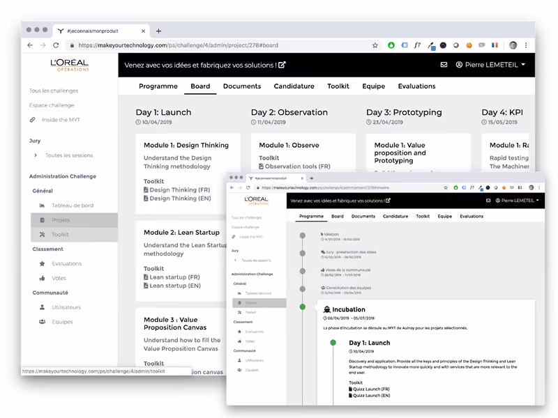This screenshot has height=418, width=558.
Task: Click the rear window address bar URL
Action: tap(179, 45)
